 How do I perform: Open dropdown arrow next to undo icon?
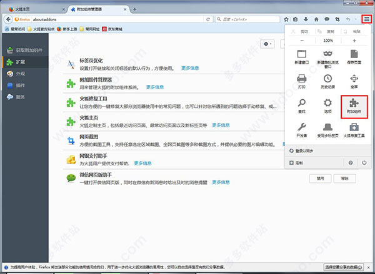[x=356, y=19]
